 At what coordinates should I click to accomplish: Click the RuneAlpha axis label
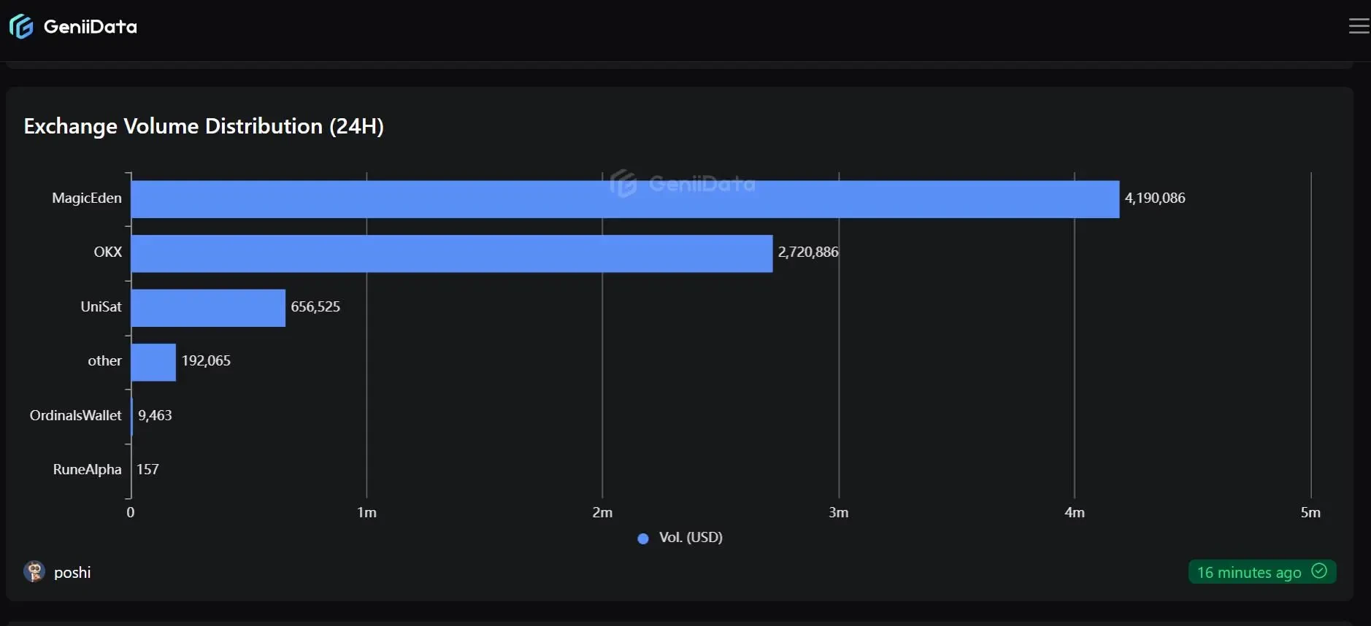[x=87, y=469]
